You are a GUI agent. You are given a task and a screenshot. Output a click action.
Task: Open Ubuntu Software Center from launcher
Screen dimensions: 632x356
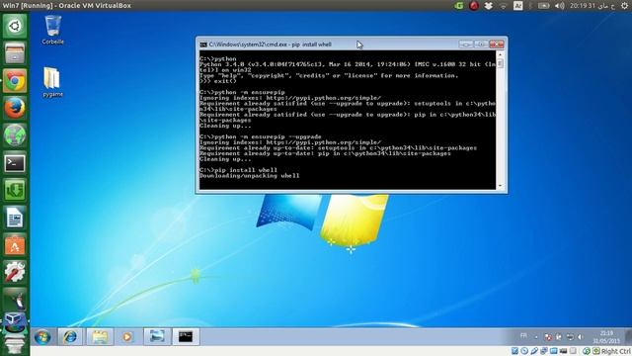pos(15,244)
